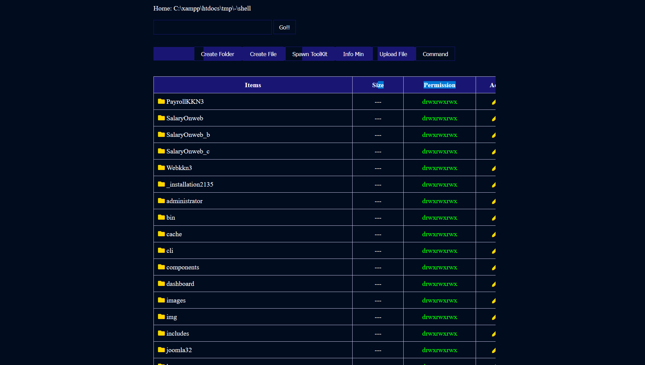Open the Info Min section

353,54
